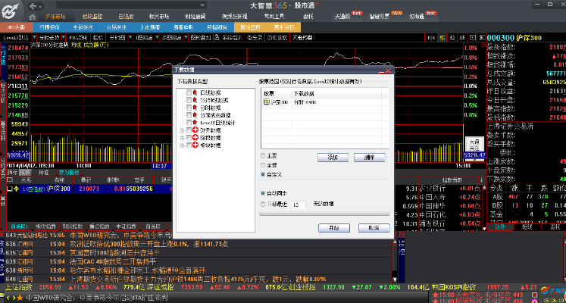Expand the 除权数据 tree node
This screenshot has height=303, width=566.
click(x=180, y=137)
